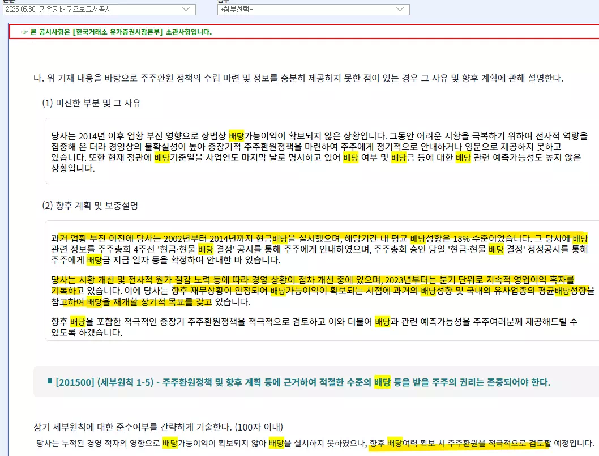Click the chevron arrow on the report date selector

pyautogui.click(x=187, y=10)
